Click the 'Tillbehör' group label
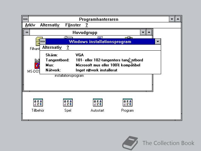This screenshot has height=151, width=201. 38,110
